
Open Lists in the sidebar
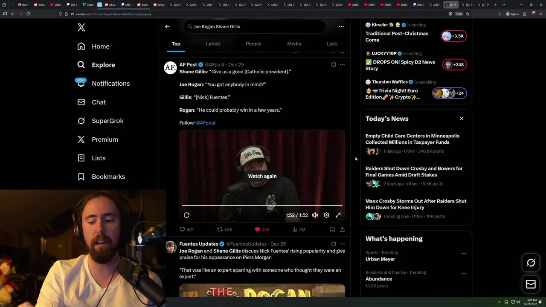click(91, 158)
